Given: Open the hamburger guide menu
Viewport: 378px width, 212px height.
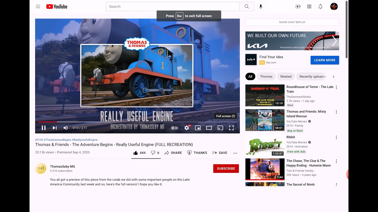Looking at the screenshot, I should 38,6.
